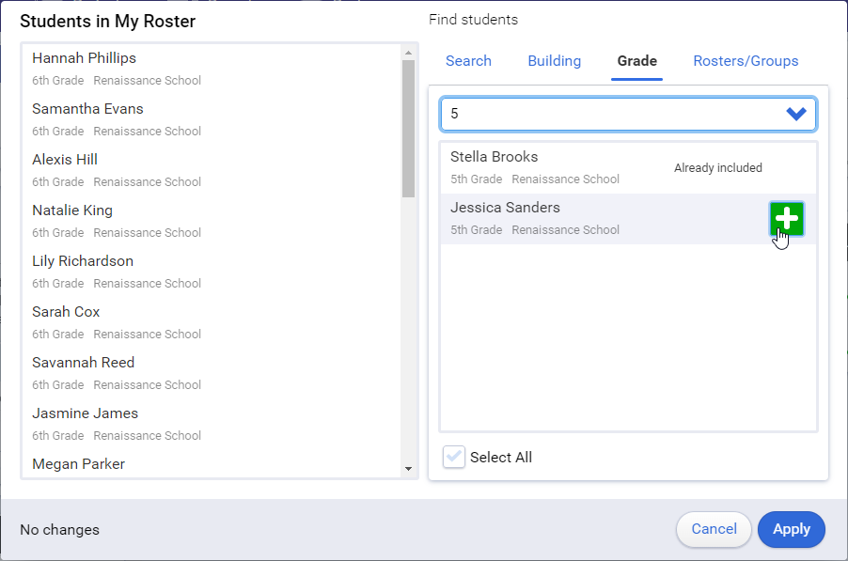
Task: Click the 'No changes' status text
Action: [x=59, y=530]
